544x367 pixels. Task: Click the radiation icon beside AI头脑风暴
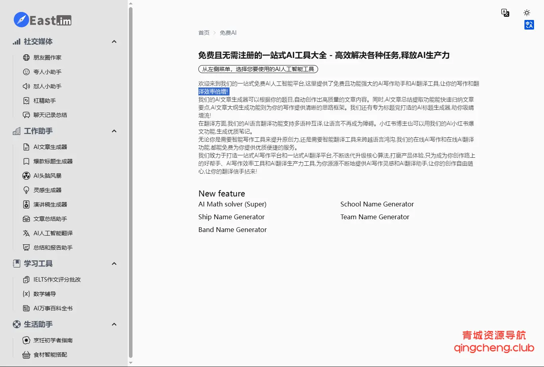click(x=26, y=176)
